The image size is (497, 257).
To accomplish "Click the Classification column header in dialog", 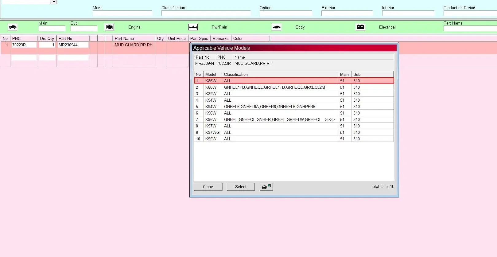I will [280, 74].
